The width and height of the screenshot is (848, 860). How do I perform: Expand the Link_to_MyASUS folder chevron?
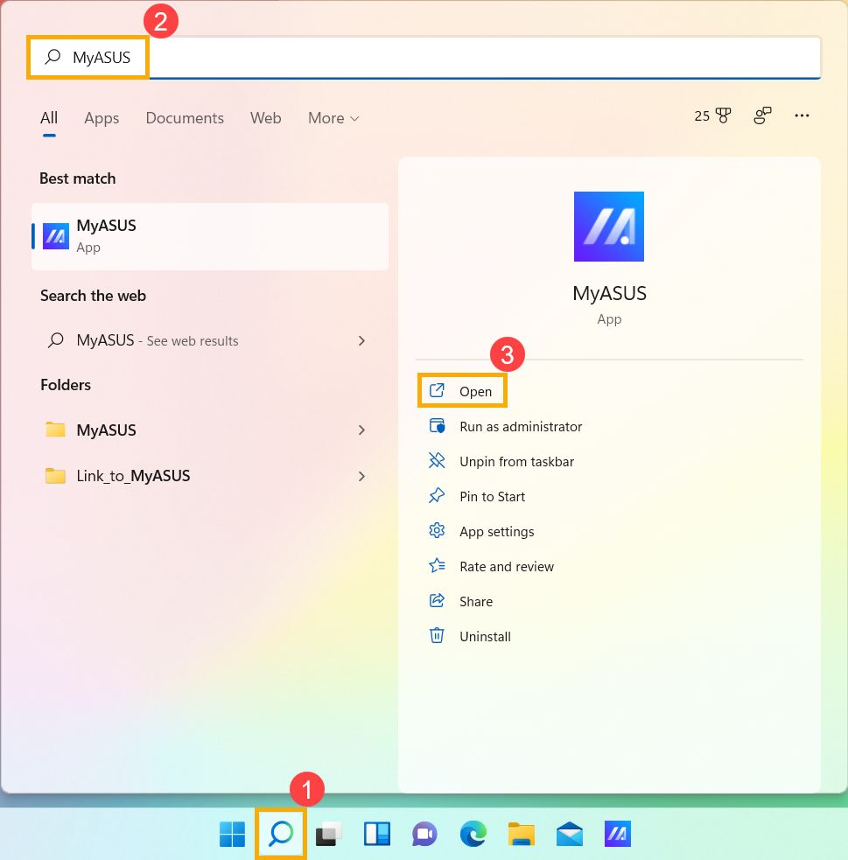pyautogui.click(x=361, y=476)
